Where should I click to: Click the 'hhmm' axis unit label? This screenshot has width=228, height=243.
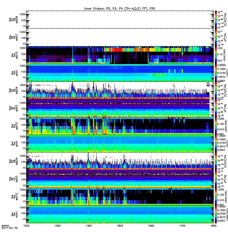[5, 226]
